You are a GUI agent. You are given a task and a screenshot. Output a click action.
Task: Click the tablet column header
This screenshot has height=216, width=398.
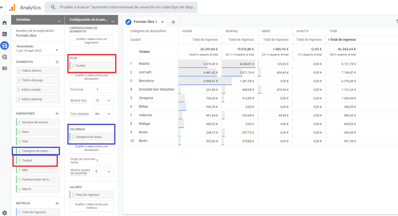[x=266, y=31]
